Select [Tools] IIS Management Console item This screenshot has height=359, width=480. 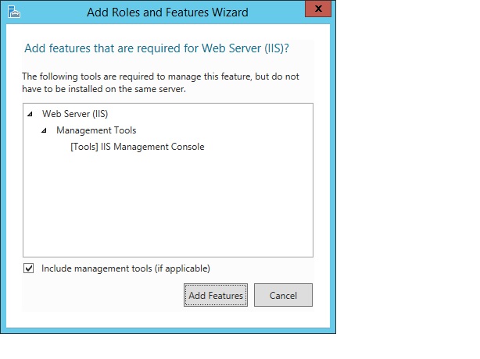137,147
